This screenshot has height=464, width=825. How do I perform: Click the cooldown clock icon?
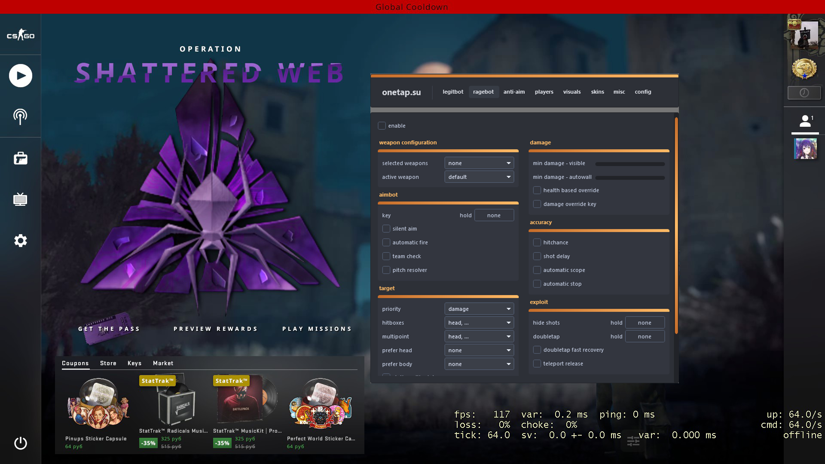pyautogui.click(x=804, y=93)
